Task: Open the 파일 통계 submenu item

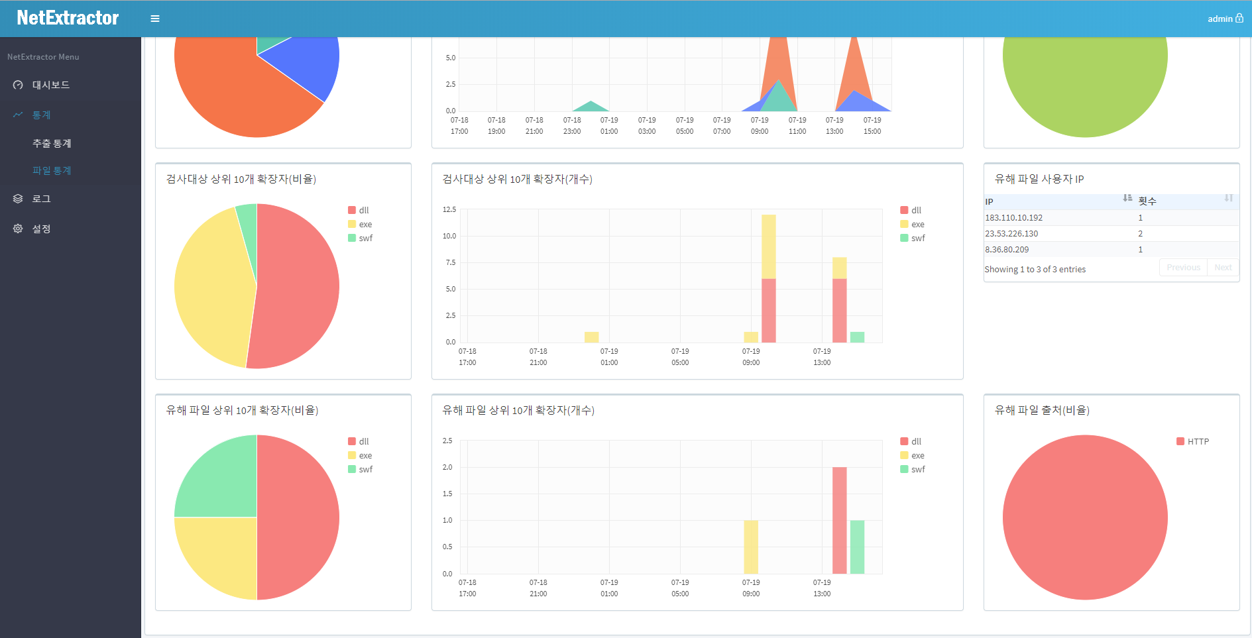Action: point(52,170)
